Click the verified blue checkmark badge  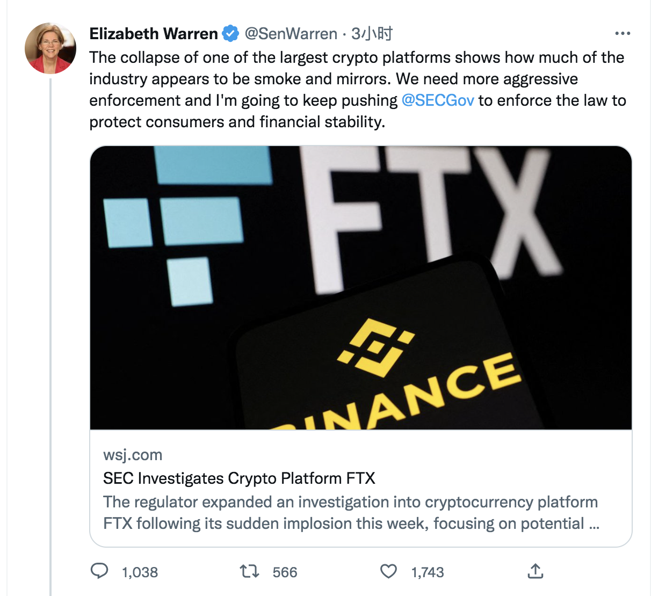(x=230, y=33)
